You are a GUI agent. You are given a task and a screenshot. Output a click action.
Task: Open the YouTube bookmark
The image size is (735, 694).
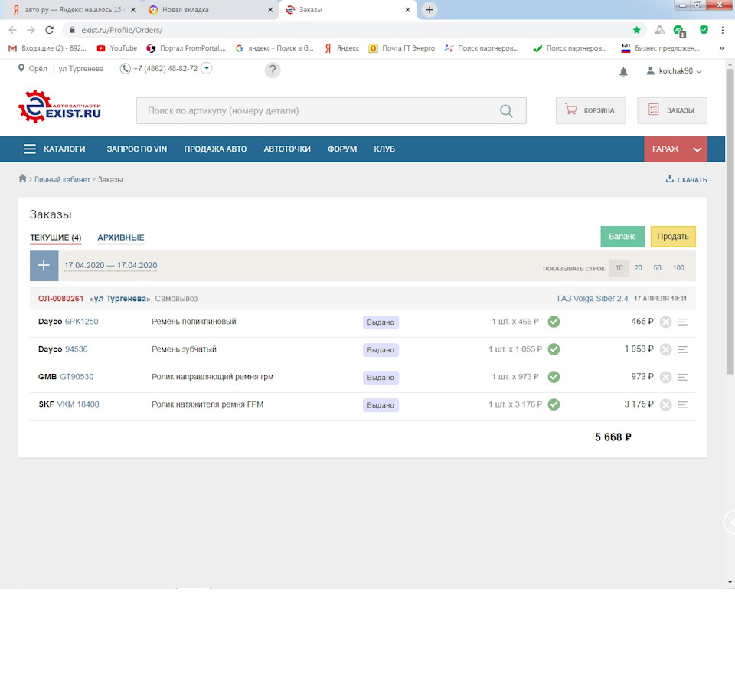(x=117, y=48)
